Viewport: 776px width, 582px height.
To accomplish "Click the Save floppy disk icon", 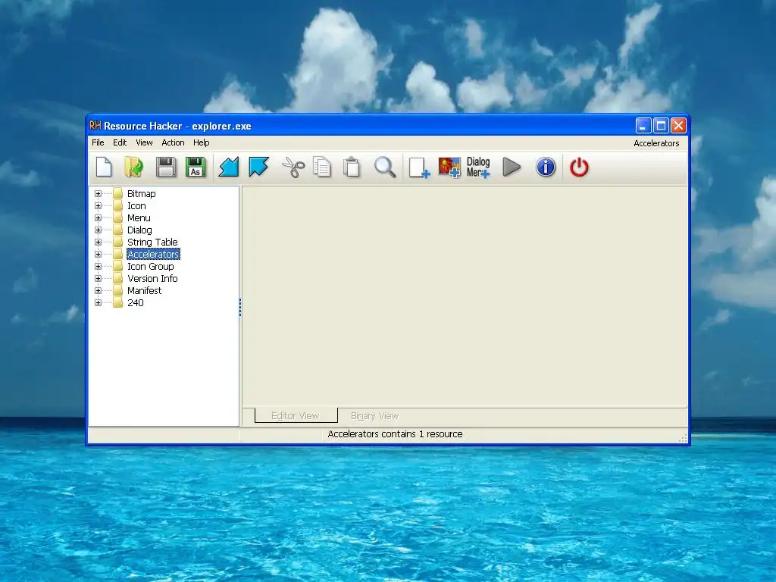I will tap(166, 167).
